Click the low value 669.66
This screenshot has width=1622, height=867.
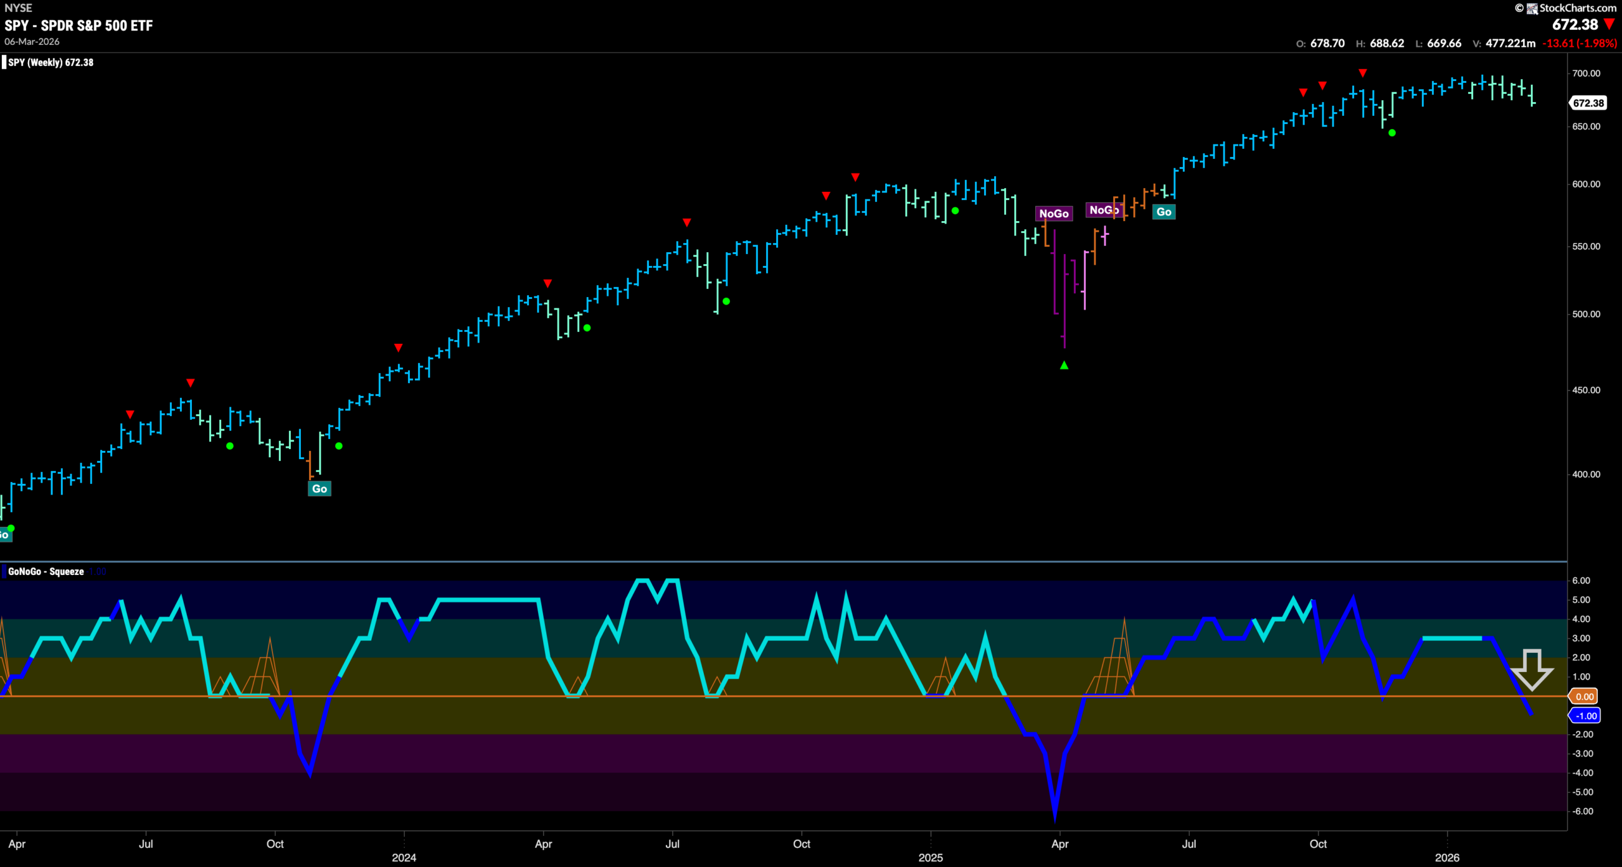click(1444, 43)
